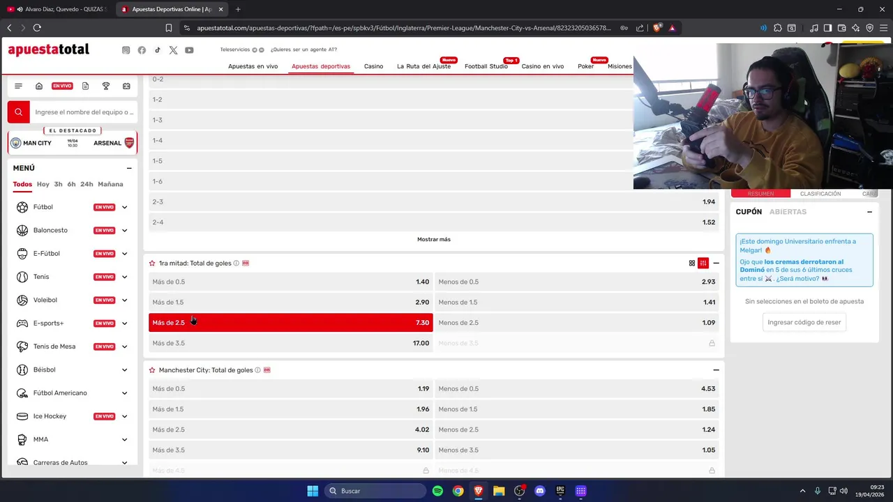Select the Menos de 2.5 first-half odd 1.09
Screen dimensions: 893x502
point(577,323)
